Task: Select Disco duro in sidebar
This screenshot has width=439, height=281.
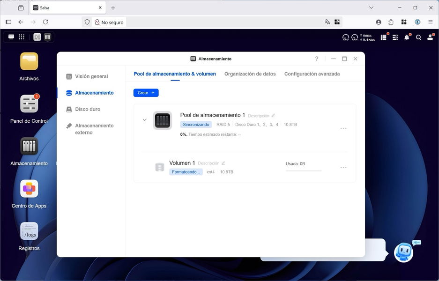Action: pos(88,109)
